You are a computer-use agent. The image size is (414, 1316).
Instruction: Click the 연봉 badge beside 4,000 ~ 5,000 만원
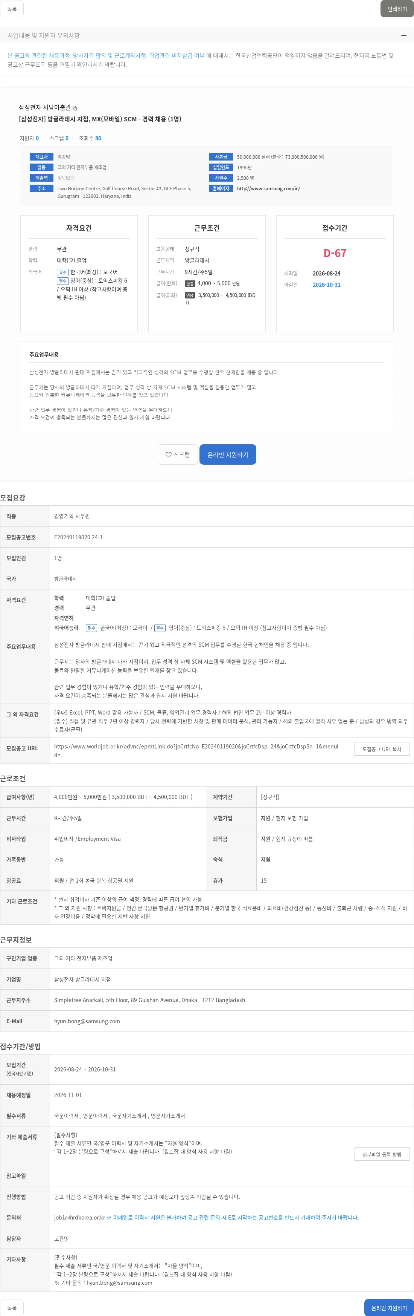click(190, 283)
